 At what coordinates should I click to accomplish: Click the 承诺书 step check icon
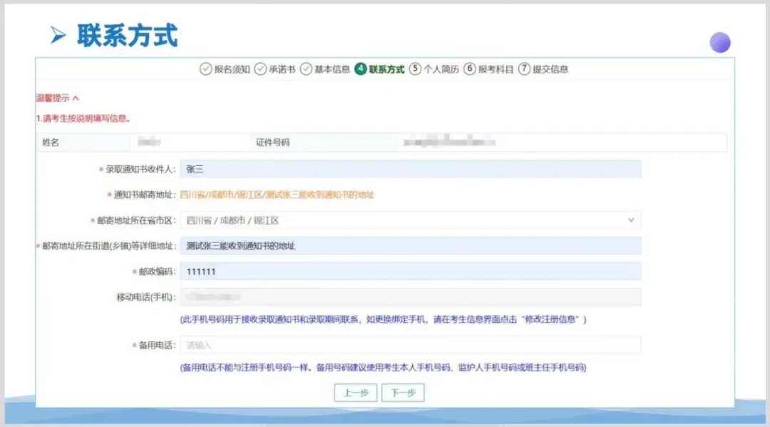pyautogui.click(x=260, y=69)
